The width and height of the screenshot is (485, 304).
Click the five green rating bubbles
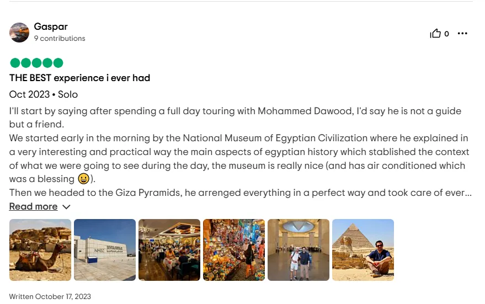[x=36, y=63]
